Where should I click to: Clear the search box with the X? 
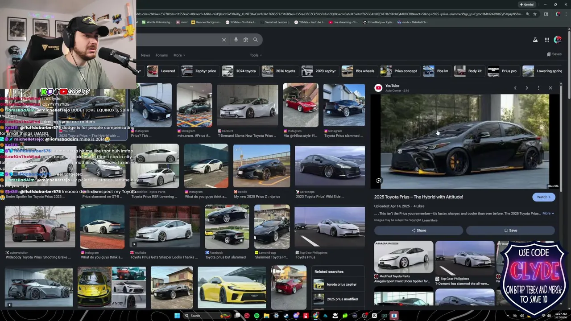pyautogui.click(x=224, y=40)
